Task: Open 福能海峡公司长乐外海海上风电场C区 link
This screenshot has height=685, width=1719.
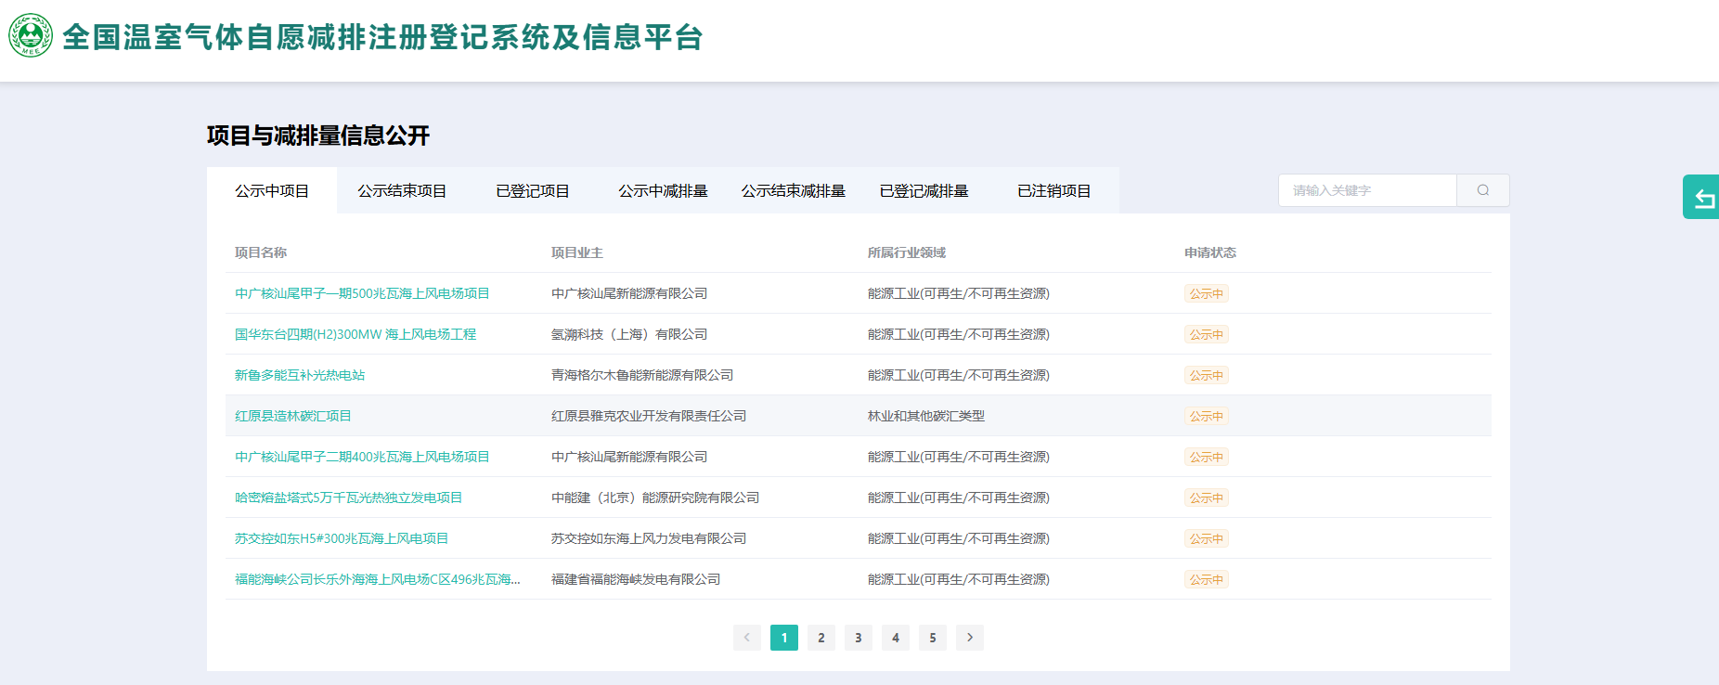Action: pos(378,579)
